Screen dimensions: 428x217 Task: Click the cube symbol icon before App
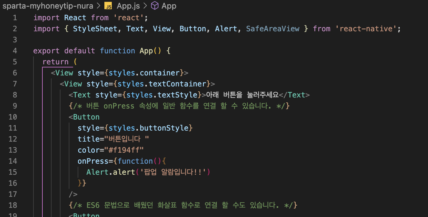(x=155, y=6)
